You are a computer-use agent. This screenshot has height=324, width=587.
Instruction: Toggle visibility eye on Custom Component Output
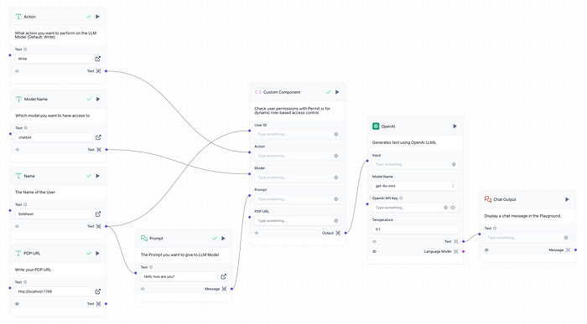[x=257, y=233]
